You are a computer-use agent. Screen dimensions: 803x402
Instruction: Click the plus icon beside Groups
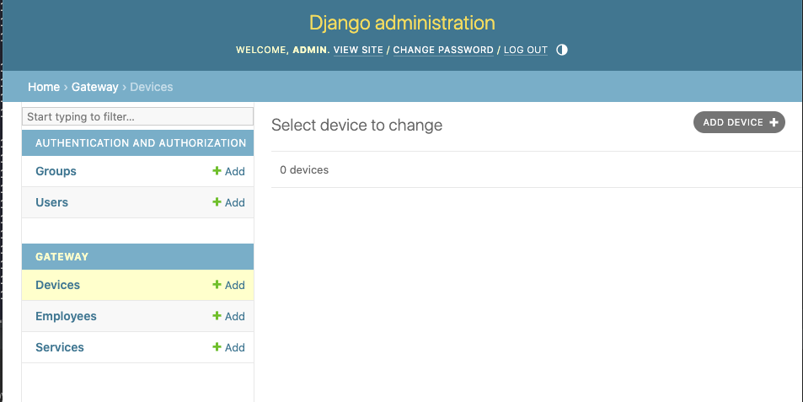coord(217,170)
